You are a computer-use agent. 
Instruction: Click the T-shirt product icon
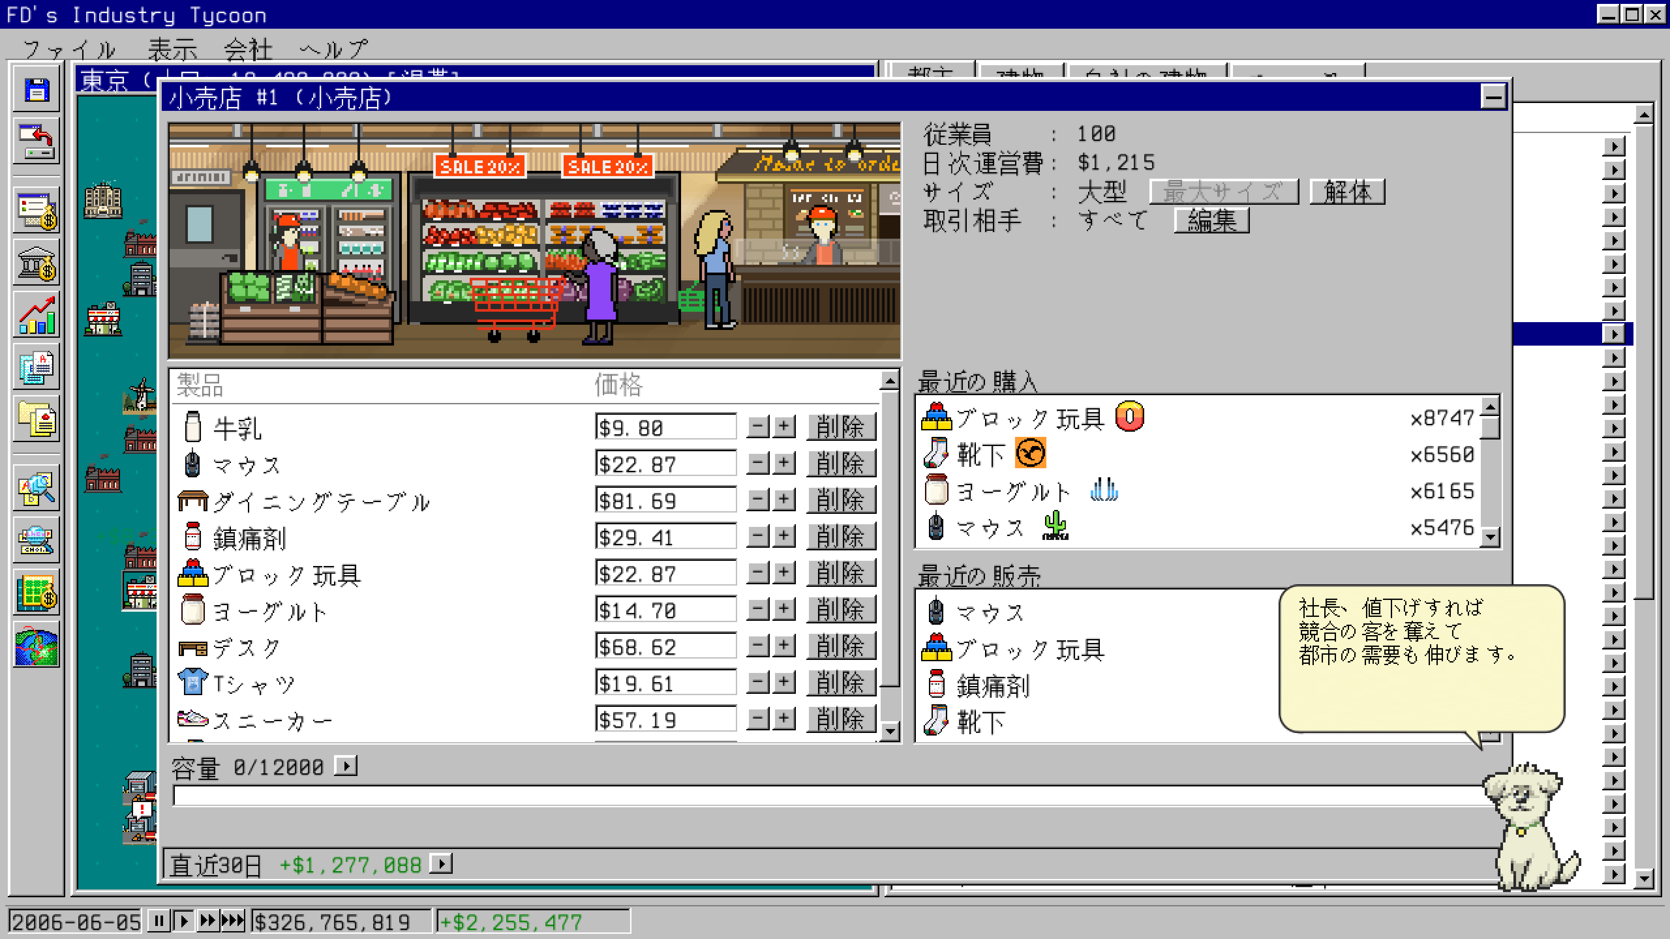tap(193, 683)
